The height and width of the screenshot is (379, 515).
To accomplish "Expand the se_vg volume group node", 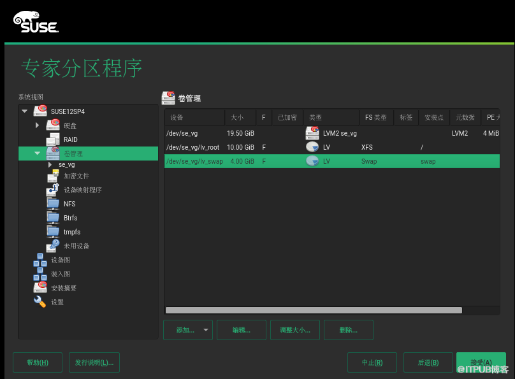I will (x=50, y=164).
